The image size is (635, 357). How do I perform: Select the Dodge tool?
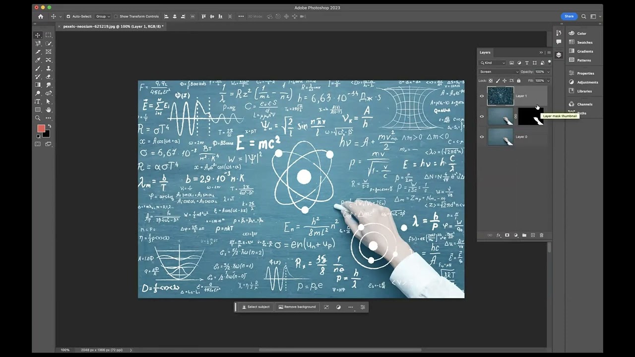(38, 93)
